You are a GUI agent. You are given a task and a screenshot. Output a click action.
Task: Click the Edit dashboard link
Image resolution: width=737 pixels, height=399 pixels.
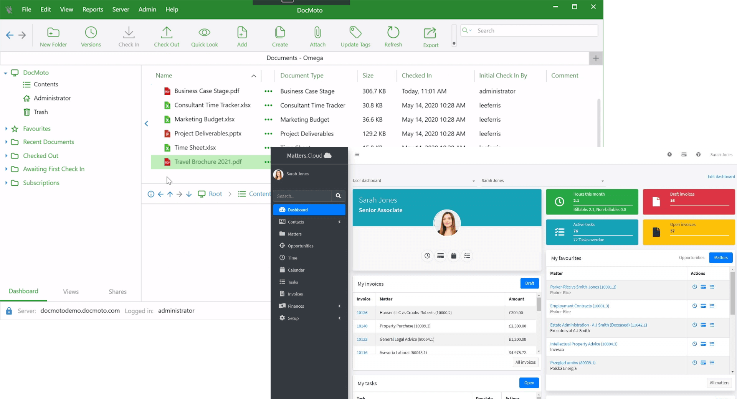tap(721, 176)
